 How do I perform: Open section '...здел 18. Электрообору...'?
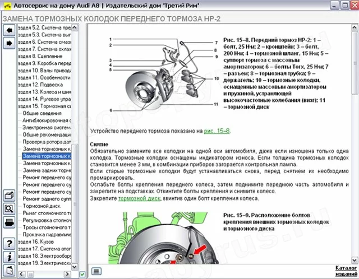(x=45, y=256)
